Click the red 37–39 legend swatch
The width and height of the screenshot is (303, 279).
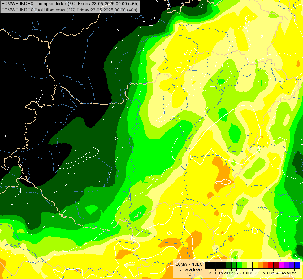pyautogui.click(x=271, y=265)
